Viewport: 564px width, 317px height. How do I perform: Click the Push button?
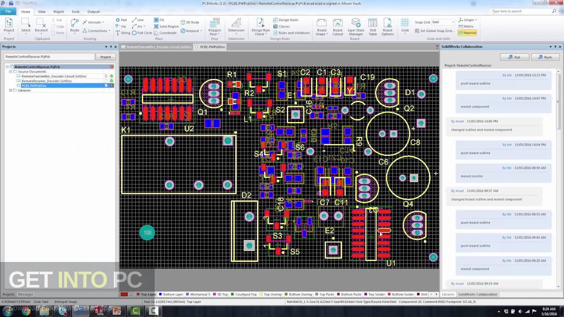[x=545, y=57]
